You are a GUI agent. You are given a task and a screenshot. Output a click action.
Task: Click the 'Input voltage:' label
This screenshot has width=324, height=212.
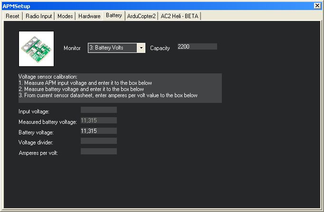tap(34, 111)
